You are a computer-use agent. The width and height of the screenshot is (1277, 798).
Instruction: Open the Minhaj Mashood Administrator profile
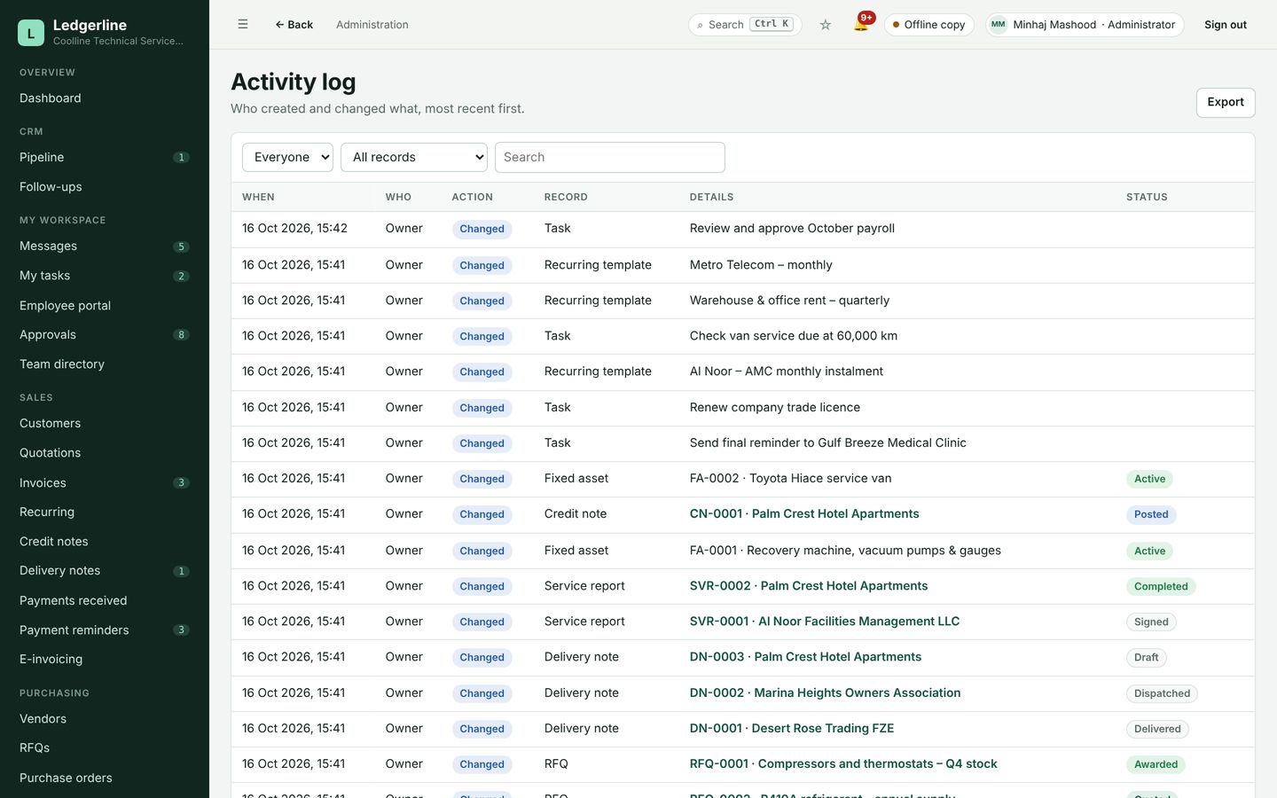tap(1085, 25)
